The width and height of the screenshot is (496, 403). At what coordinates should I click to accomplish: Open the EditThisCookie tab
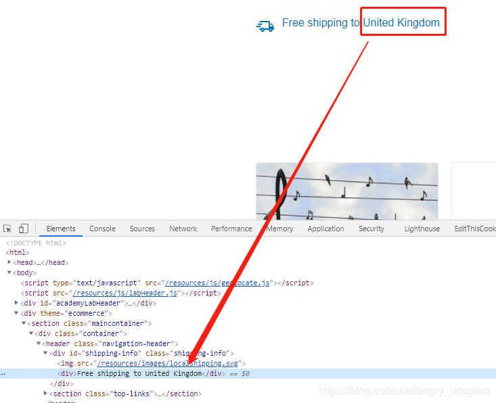coord(475,229)
